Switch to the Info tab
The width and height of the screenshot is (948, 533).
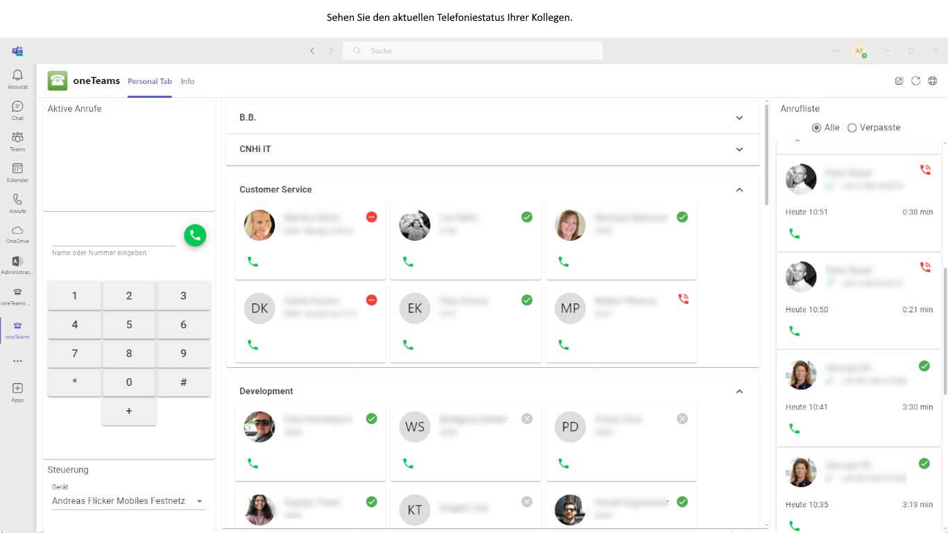(x=187, y=81)
